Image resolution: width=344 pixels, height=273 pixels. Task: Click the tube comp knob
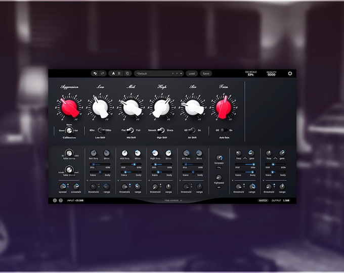69,153
